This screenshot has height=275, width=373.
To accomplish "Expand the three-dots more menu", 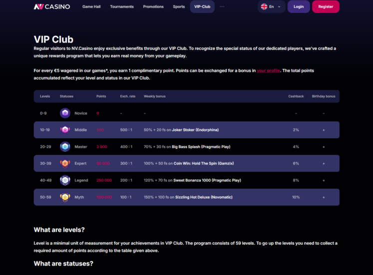I will (x=222, y=6).
